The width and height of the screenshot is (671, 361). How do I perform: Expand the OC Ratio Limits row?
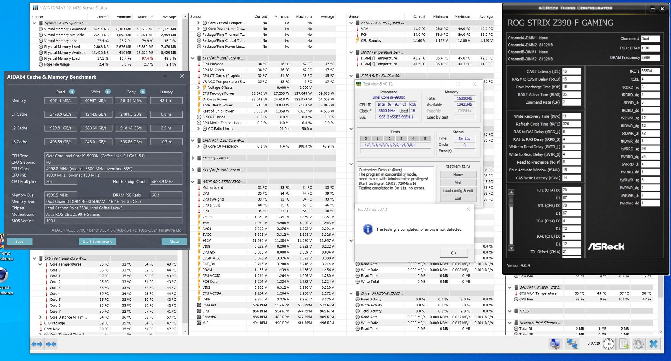pyautogui.click(x=198, y=129)
